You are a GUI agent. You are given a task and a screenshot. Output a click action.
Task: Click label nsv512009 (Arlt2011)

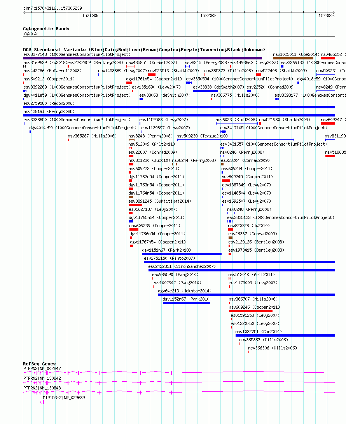click(x=152, y=144)
